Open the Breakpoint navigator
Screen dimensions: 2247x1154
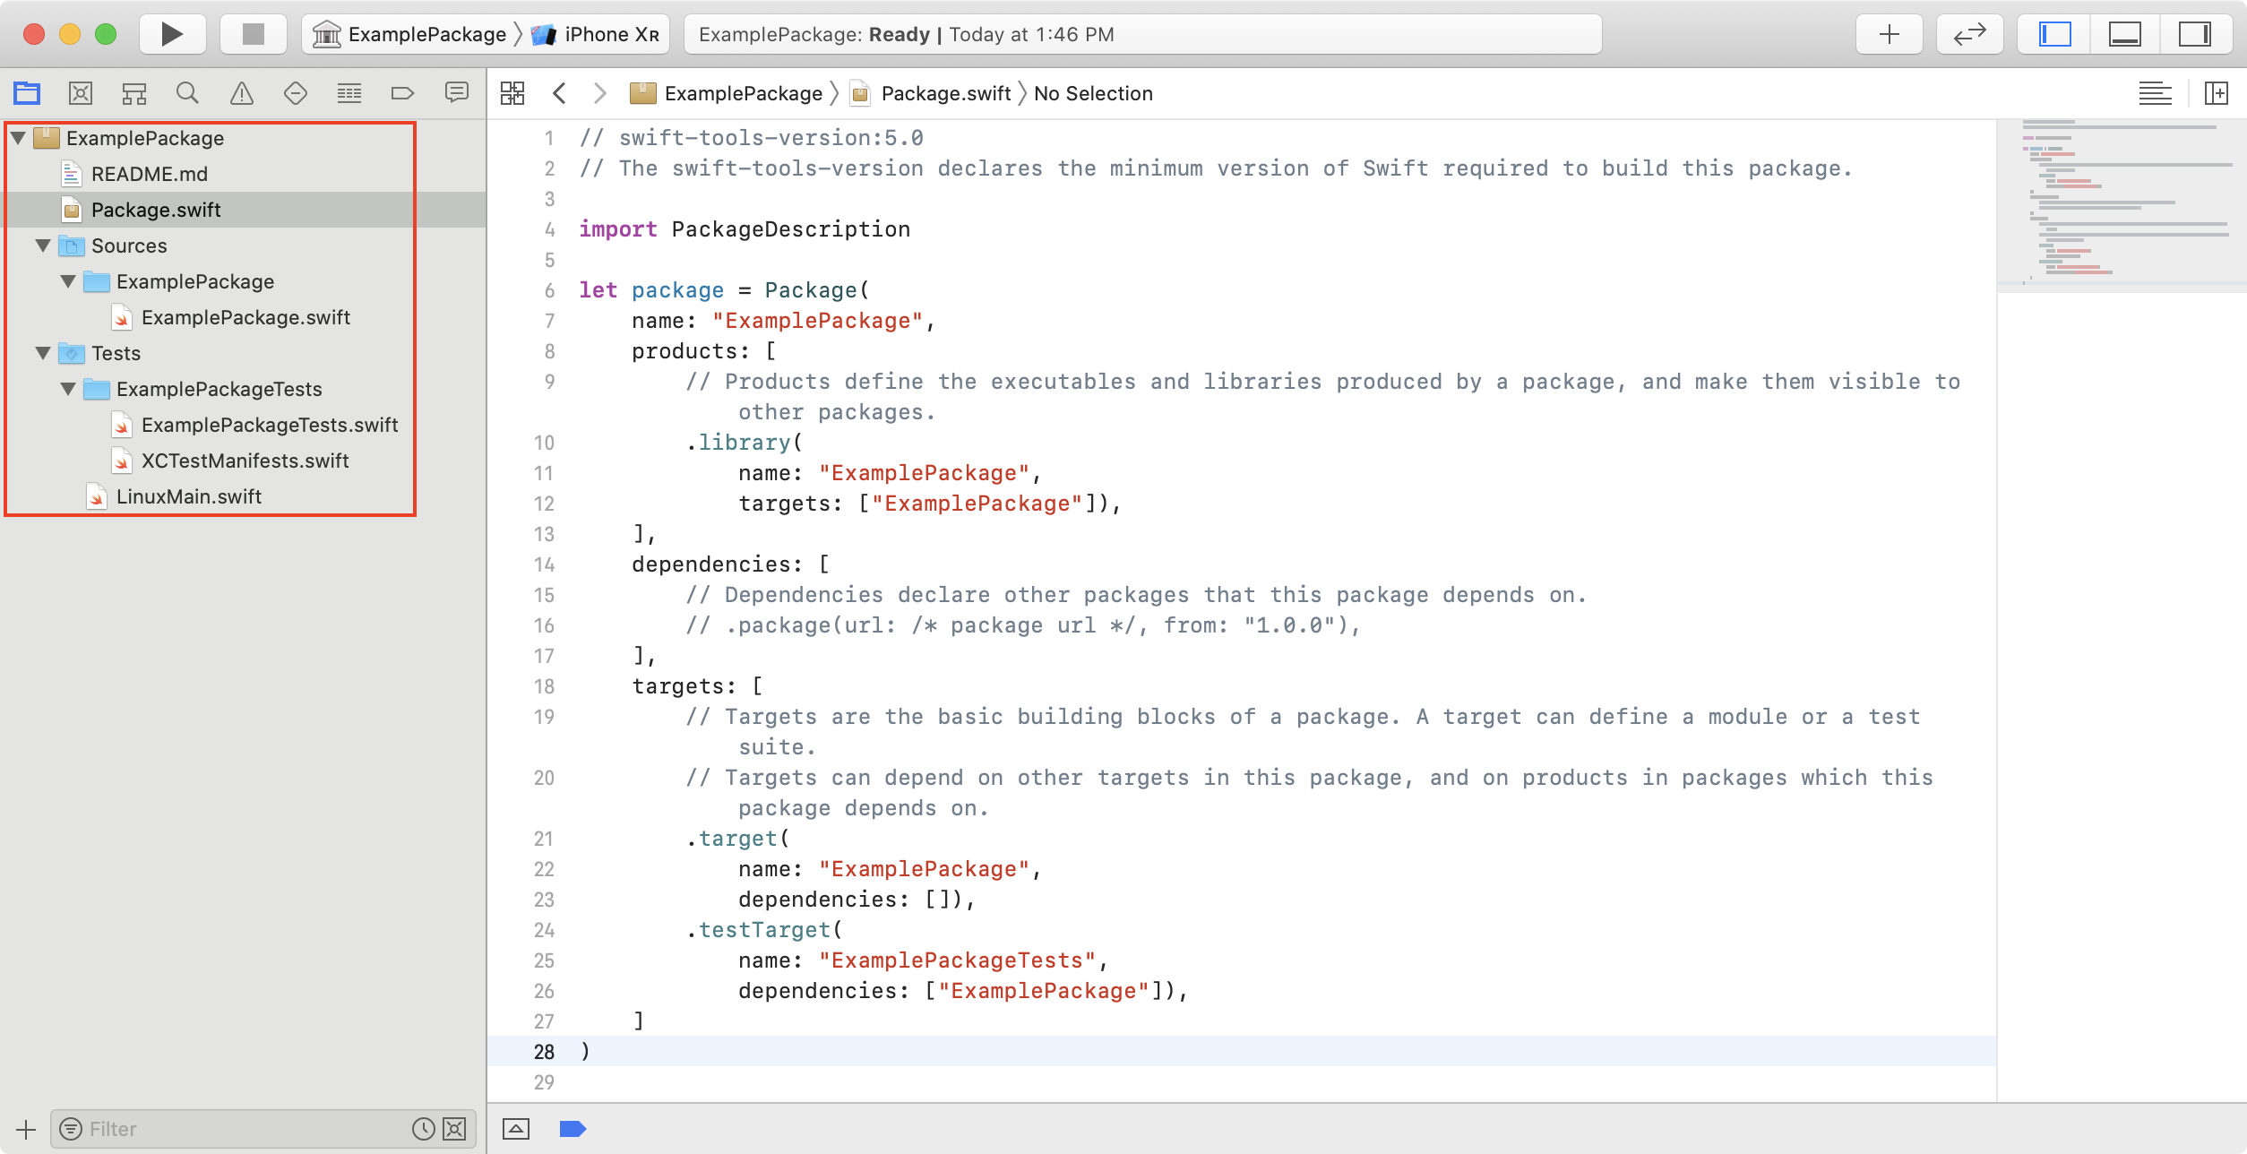tap(402, 92)
